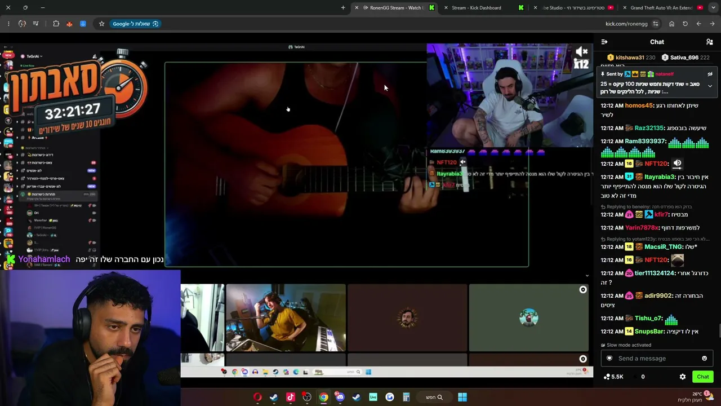
Task: Click the SnupsBar username in chat
Action: pyautogui.click(x=649, y=332)
